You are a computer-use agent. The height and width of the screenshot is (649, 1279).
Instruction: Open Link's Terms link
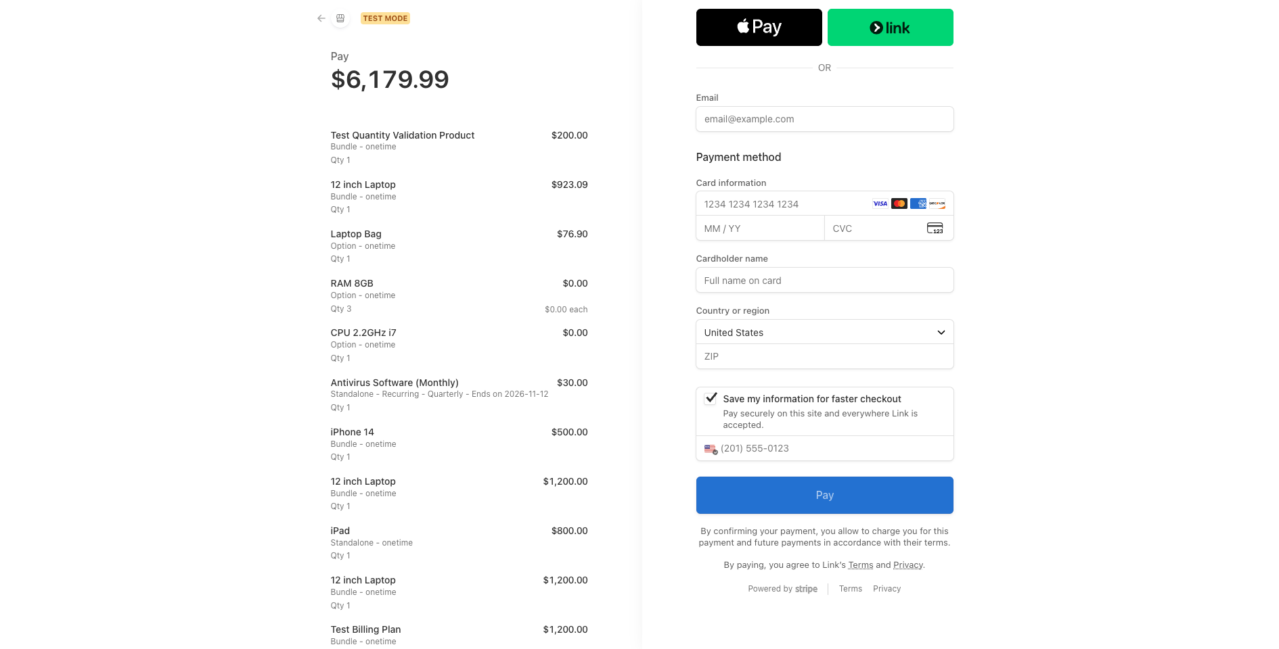click(x=860, y=564)
